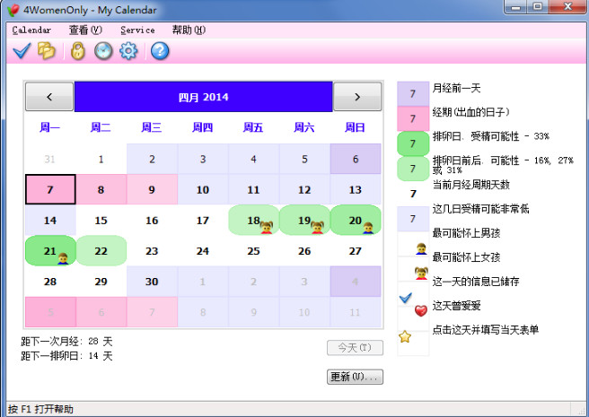Click the padlock toolbar icon

point(78,51)
